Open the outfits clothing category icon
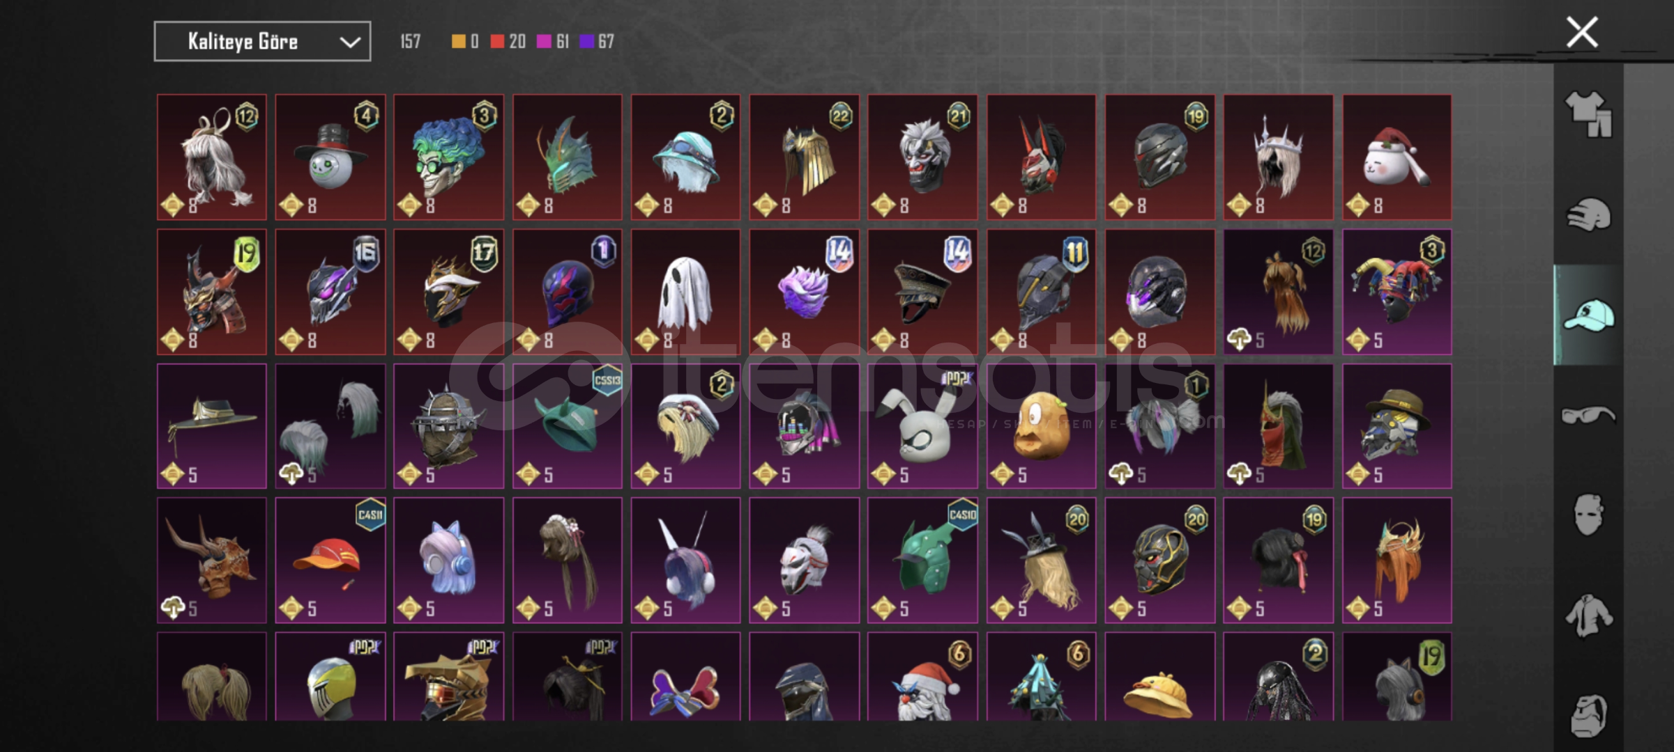Image resolution: width=1674 pixels, height=752 pixels. (x=1588, y=114)
